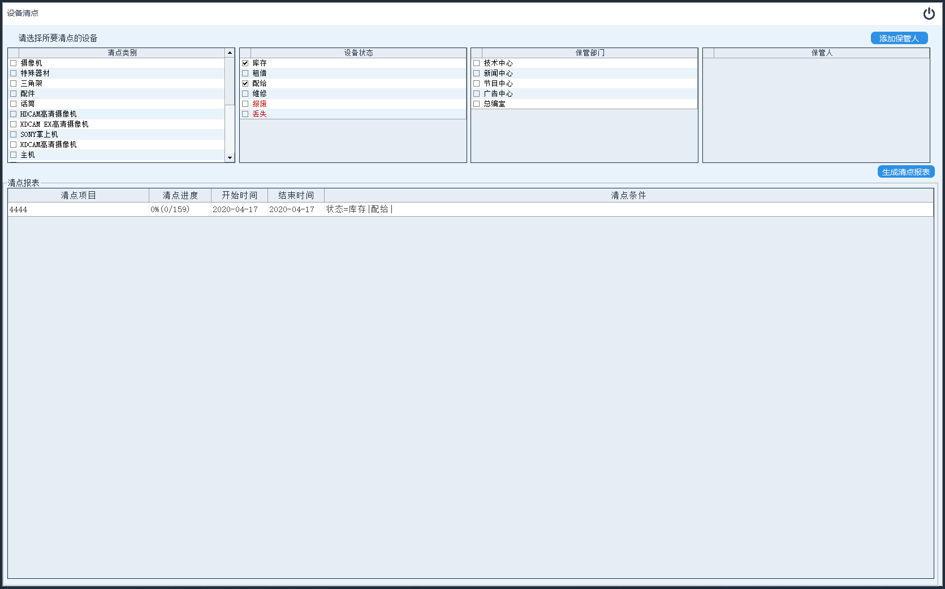
Task: Check the 报废 status checkbox
Action: click(x=245, y=104)
